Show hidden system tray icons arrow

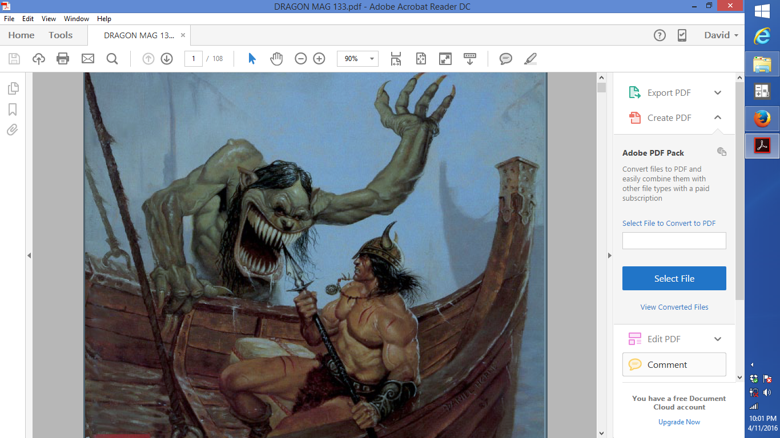click(752, 364)
